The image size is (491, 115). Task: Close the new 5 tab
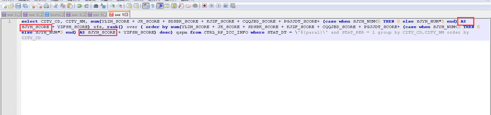126,15
